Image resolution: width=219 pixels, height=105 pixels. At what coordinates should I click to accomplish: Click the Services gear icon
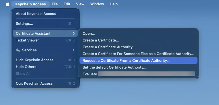pos(18,50)
